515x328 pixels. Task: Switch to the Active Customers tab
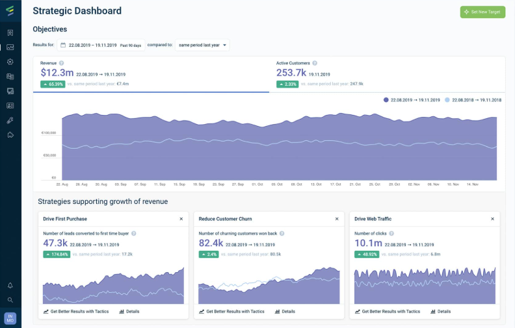tap(387, 75)
